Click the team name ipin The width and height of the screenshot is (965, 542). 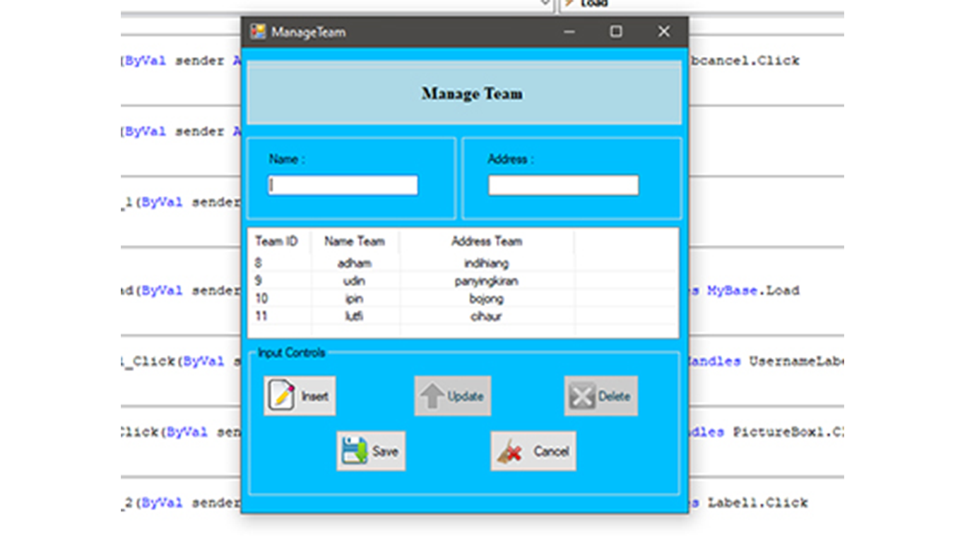coord(355,299)
